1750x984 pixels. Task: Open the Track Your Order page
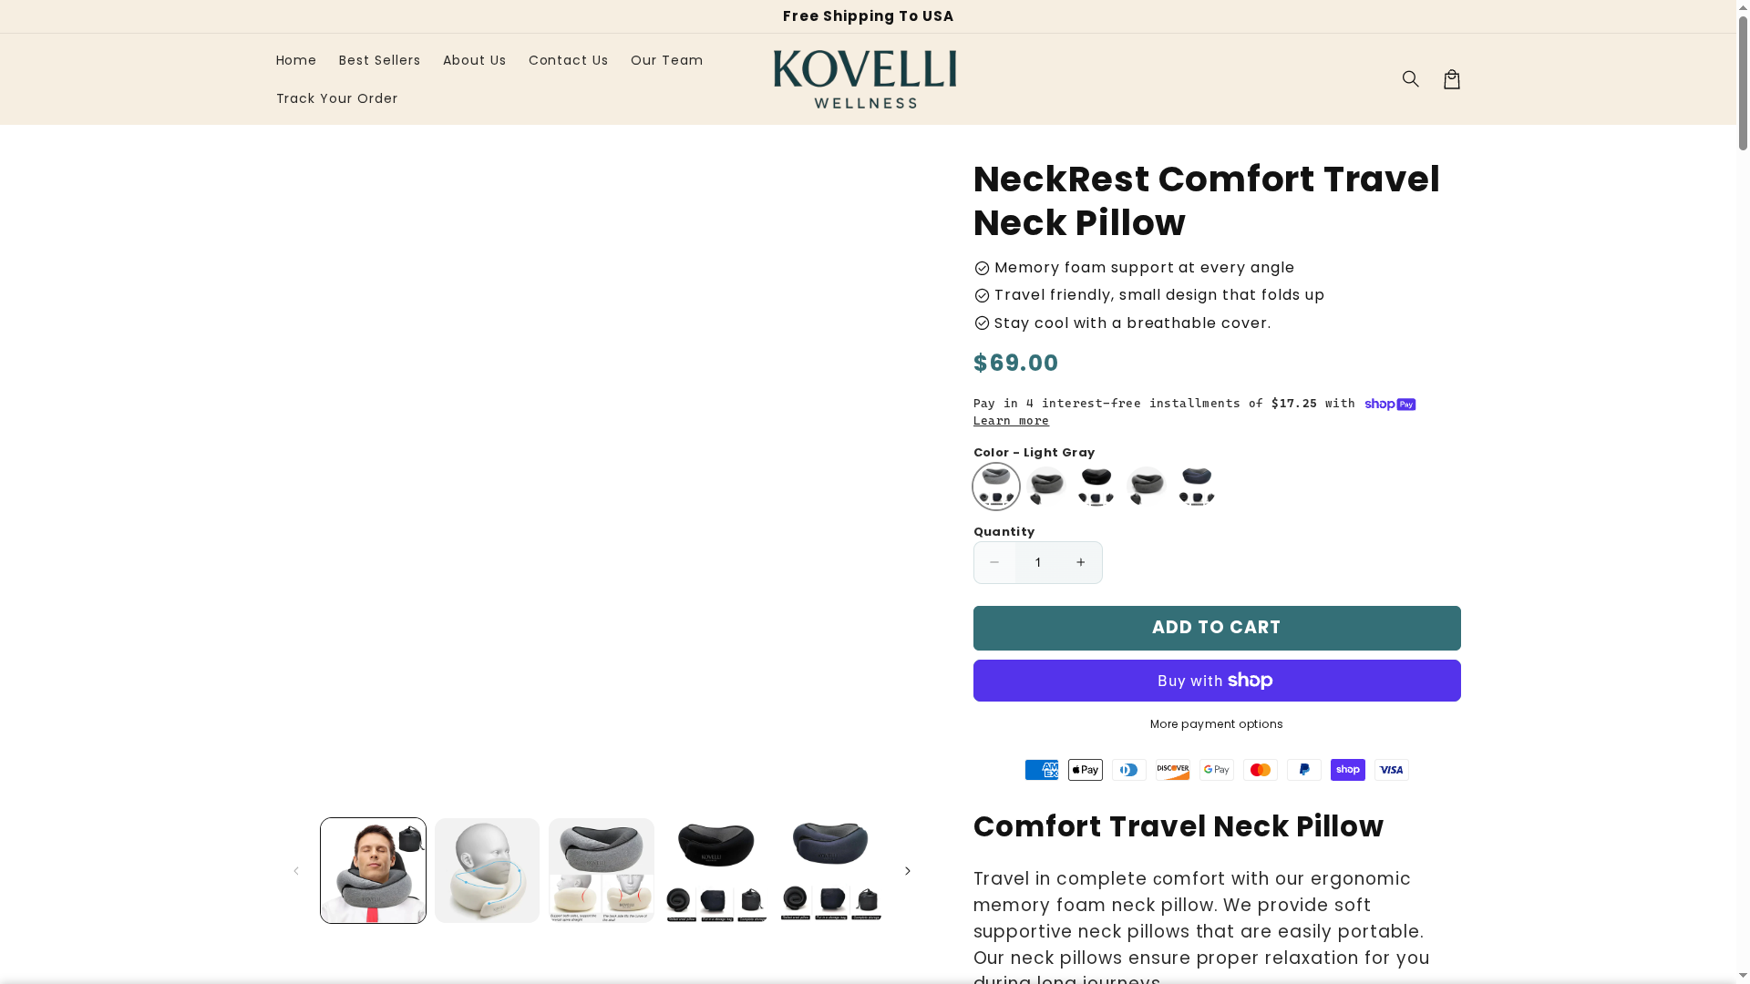[336, 98]
